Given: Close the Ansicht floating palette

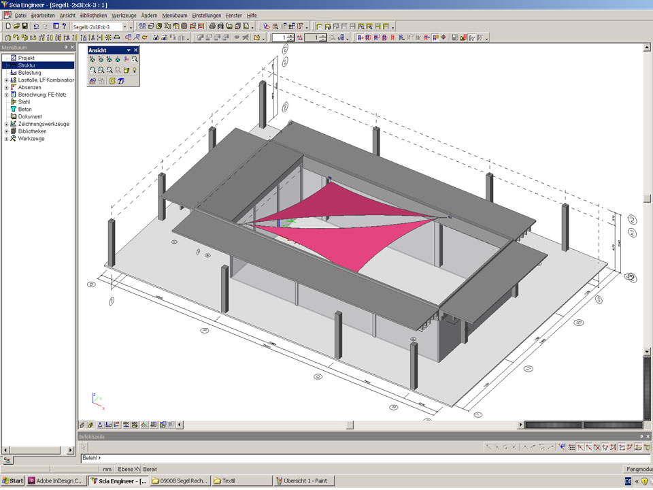Looking at the screenshot, I should (x=135, y=50).
